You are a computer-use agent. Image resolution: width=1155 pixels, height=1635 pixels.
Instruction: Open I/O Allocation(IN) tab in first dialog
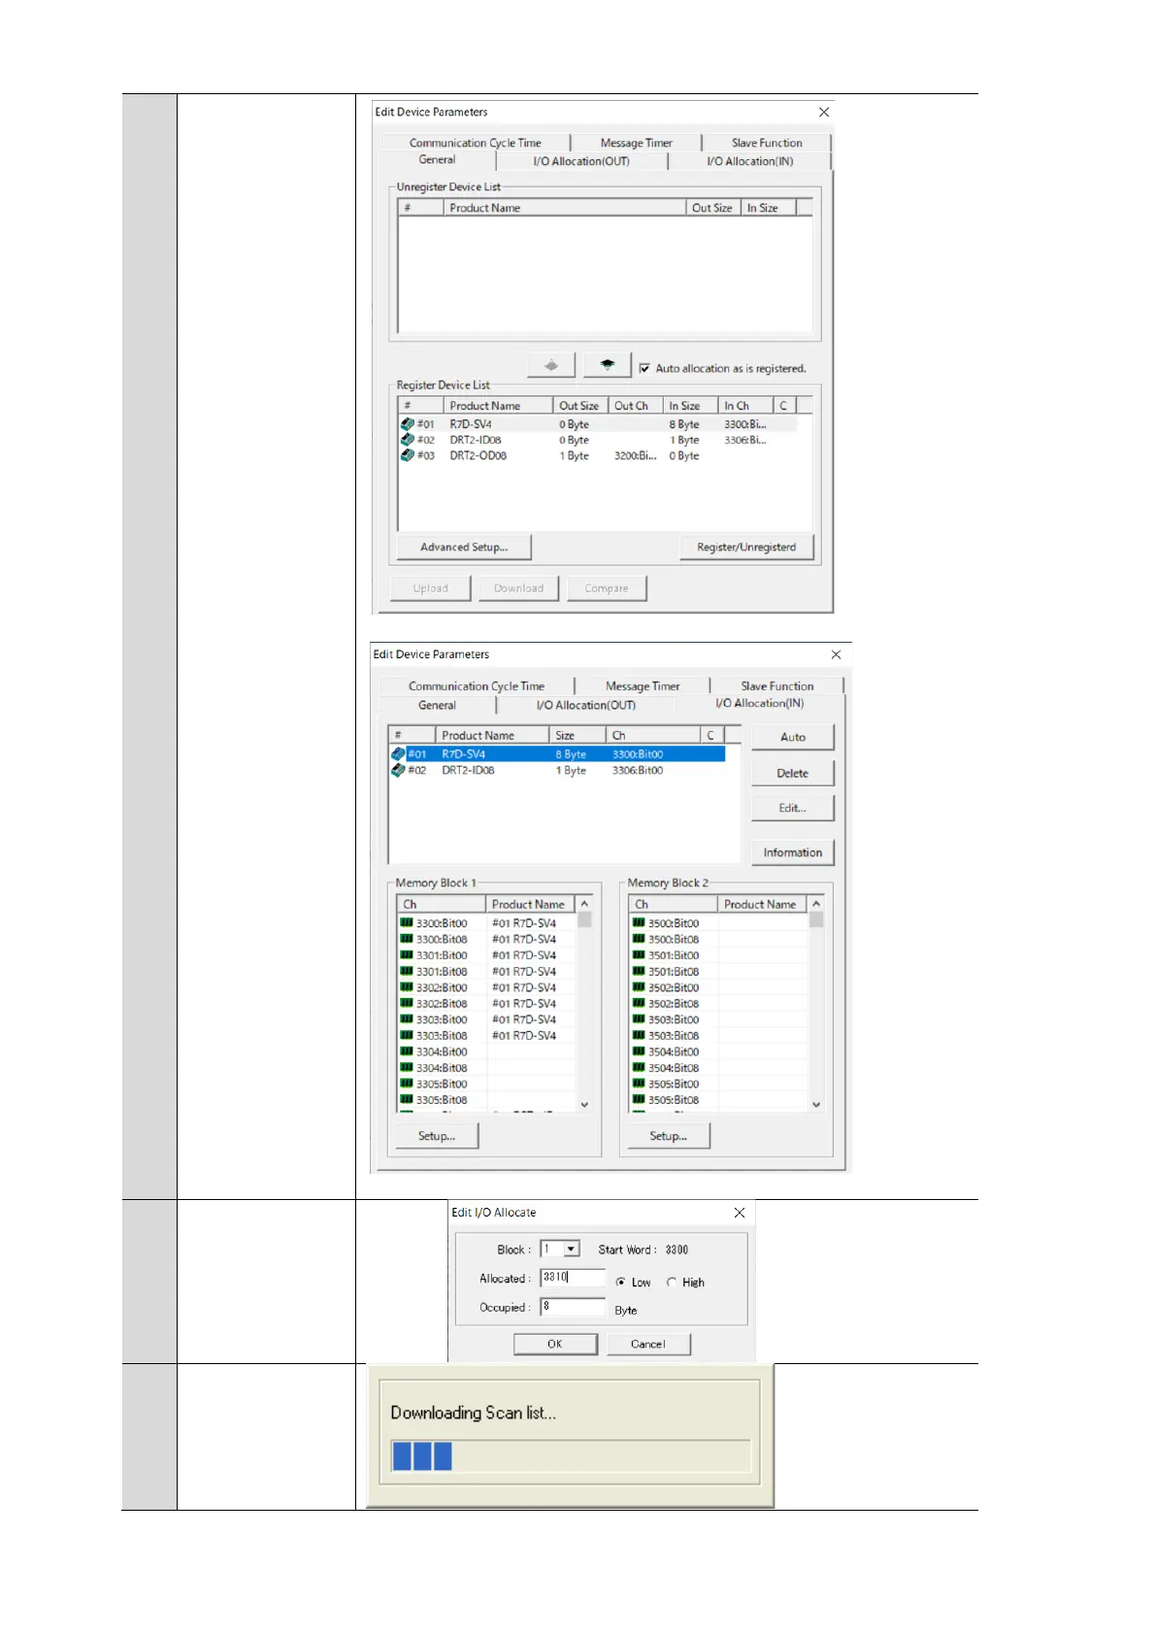pos(749,161)
